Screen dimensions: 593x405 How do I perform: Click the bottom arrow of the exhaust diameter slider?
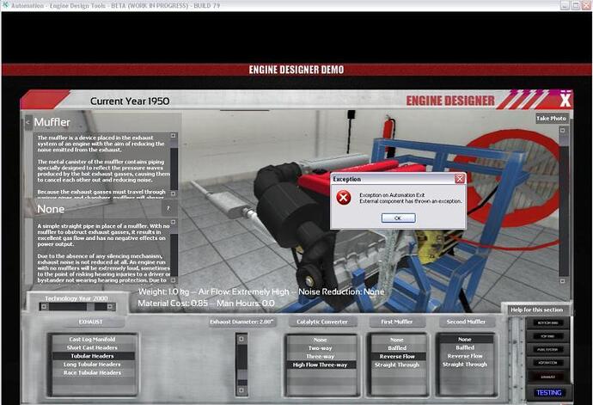(241, 391)
